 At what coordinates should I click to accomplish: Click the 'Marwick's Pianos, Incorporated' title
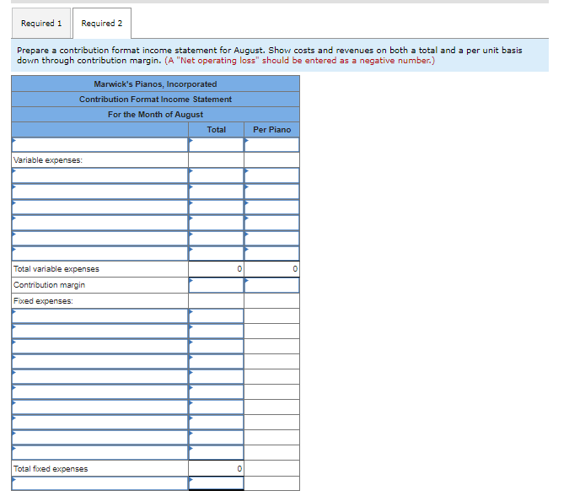click(x=155, y=84)
